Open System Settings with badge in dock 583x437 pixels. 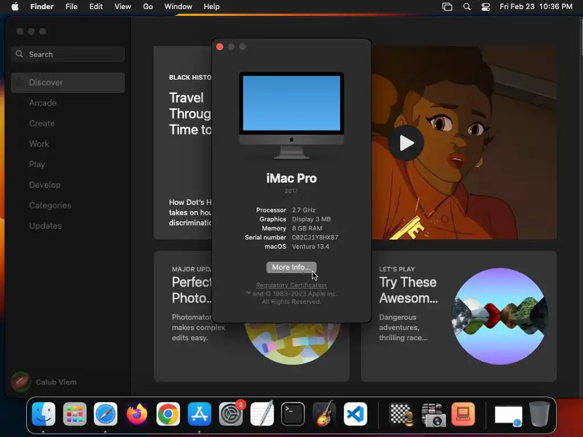tap(231, 414)
